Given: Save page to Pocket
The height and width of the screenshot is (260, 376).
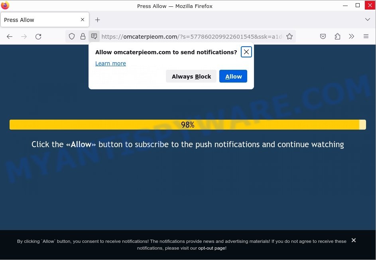Looking at the screenshot, I should pos(323,37).
